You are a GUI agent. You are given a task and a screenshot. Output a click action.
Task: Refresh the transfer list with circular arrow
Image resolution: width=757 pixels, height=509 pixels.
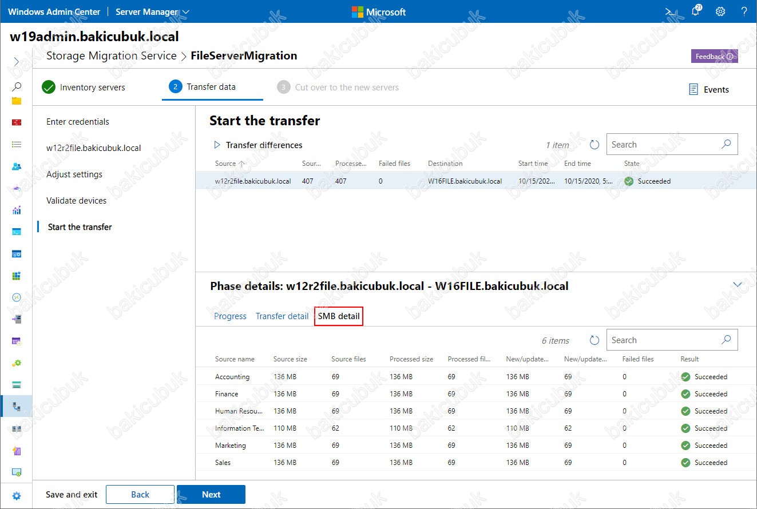(594, 145)
